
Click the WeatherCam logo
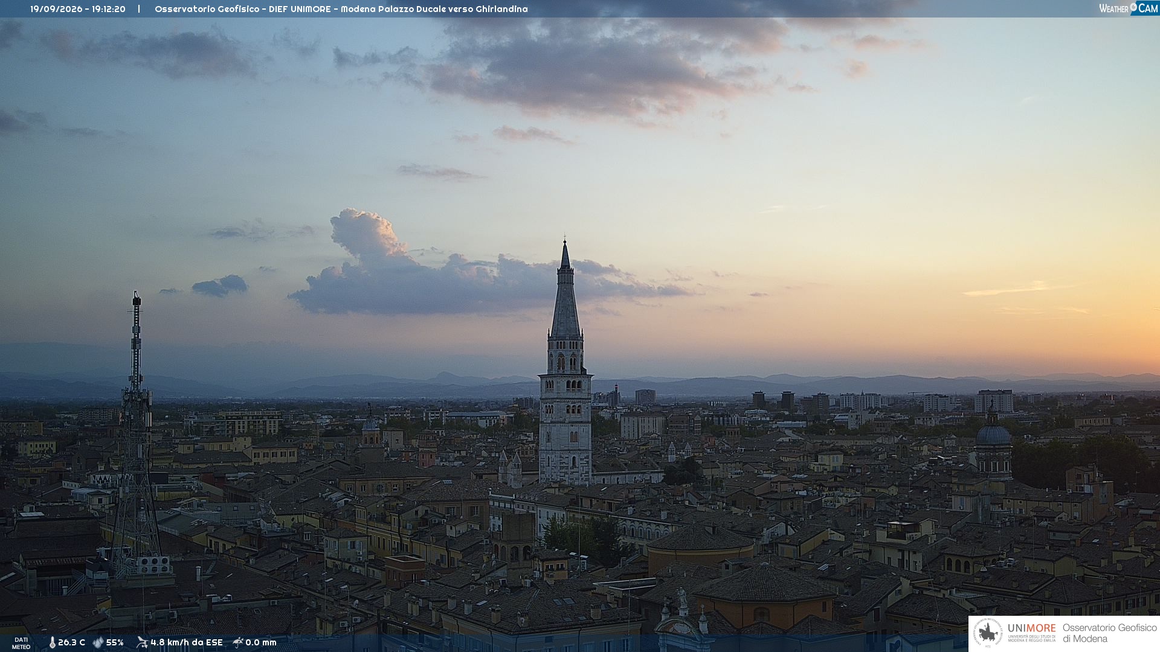[1128, 8]
